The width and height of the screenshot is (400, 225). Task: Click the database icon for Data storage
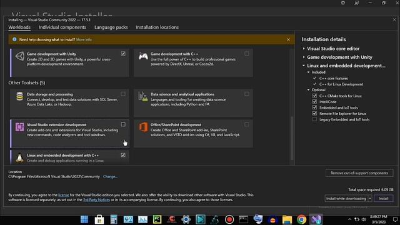tap(19, 96)
